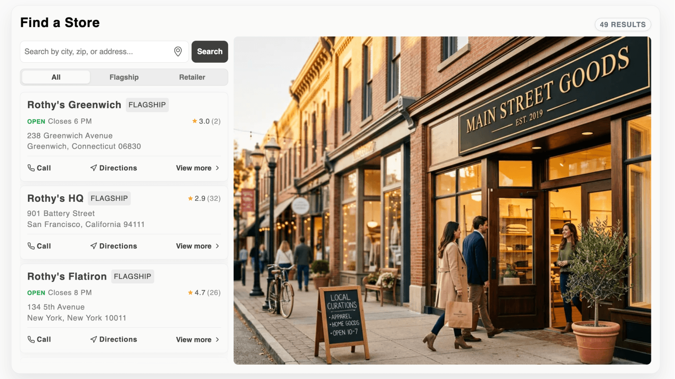Select the All filter tab
Image resolution: width=675 pixels, height=379 pixels.
pos(56,77)
